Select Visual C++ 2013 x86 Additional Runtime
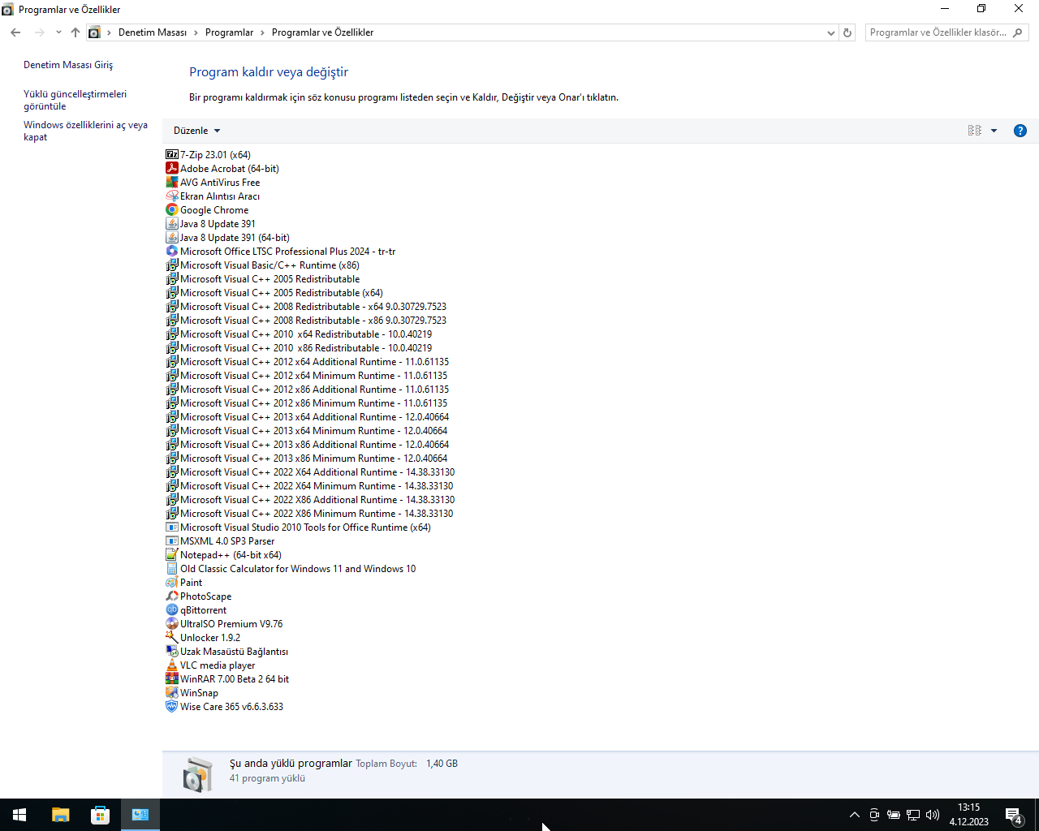This screenshot has width=1039, height=831. [x=307, y=444]
